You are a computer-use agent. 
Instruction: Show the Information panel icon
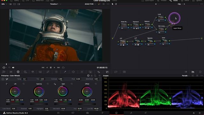tap(200, 72)
